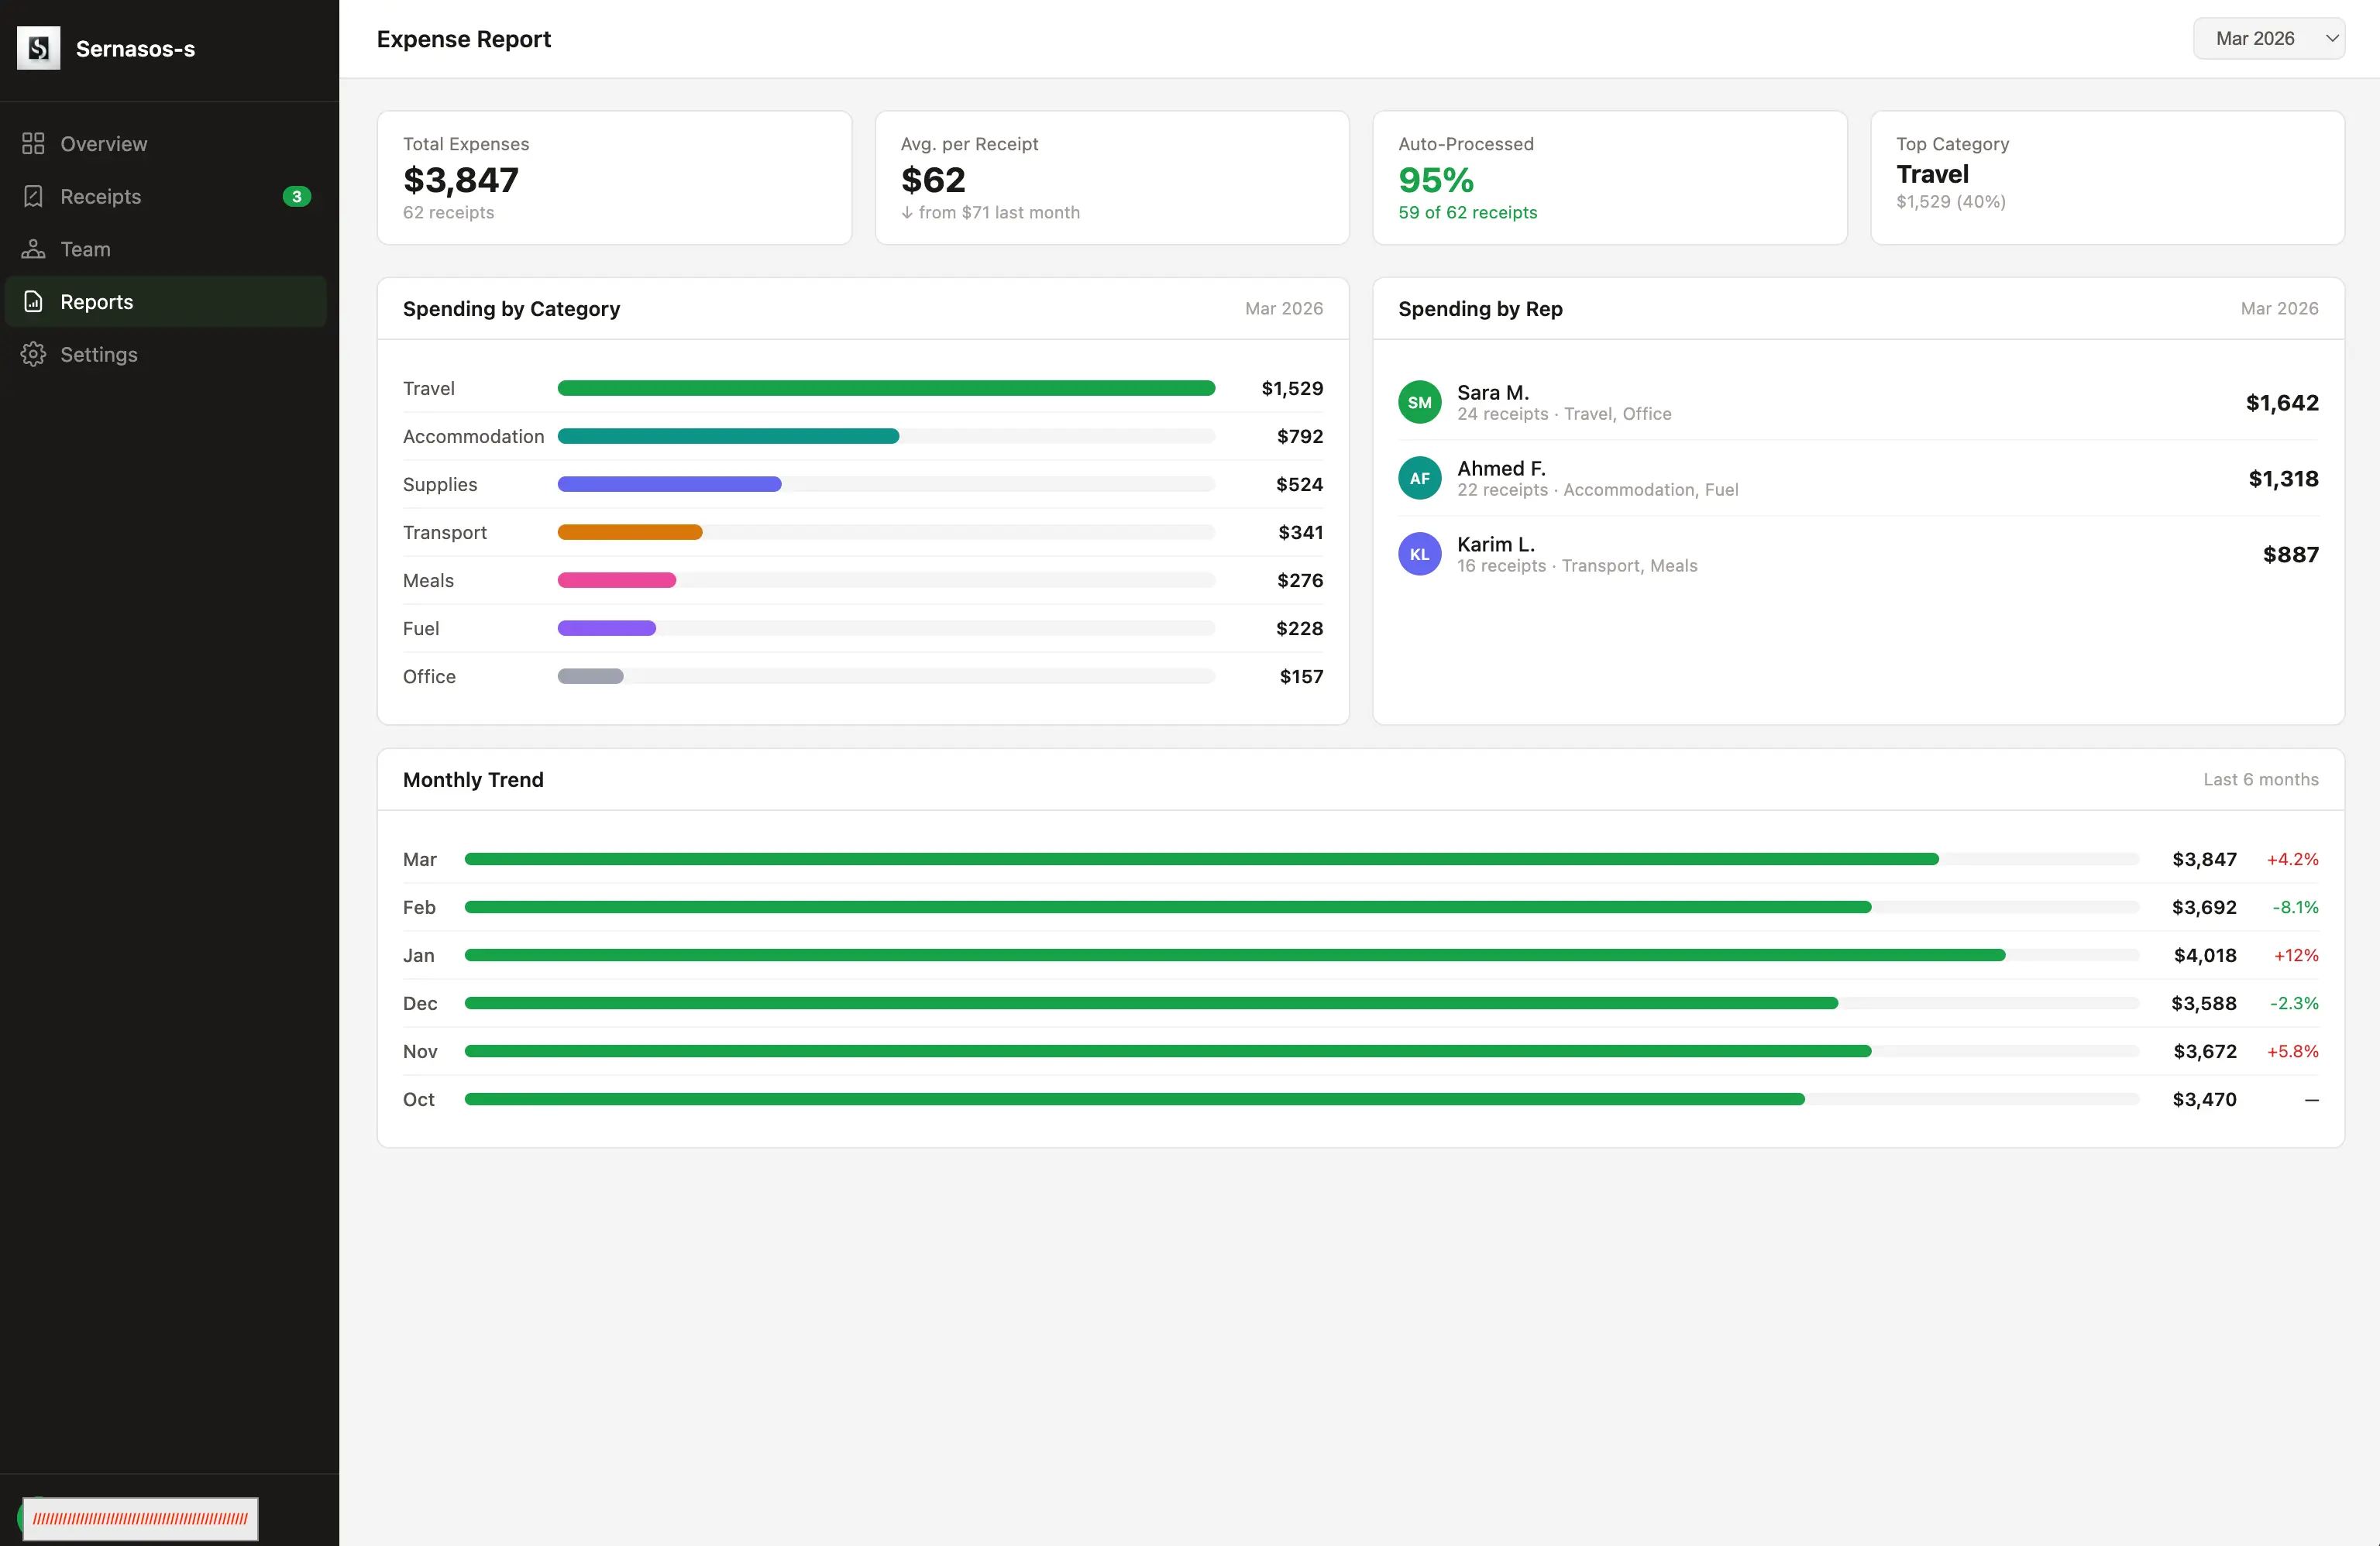Click the Sernasos-s logo icon
This screenshot has width=2380, height=1546.
point(38,48)
